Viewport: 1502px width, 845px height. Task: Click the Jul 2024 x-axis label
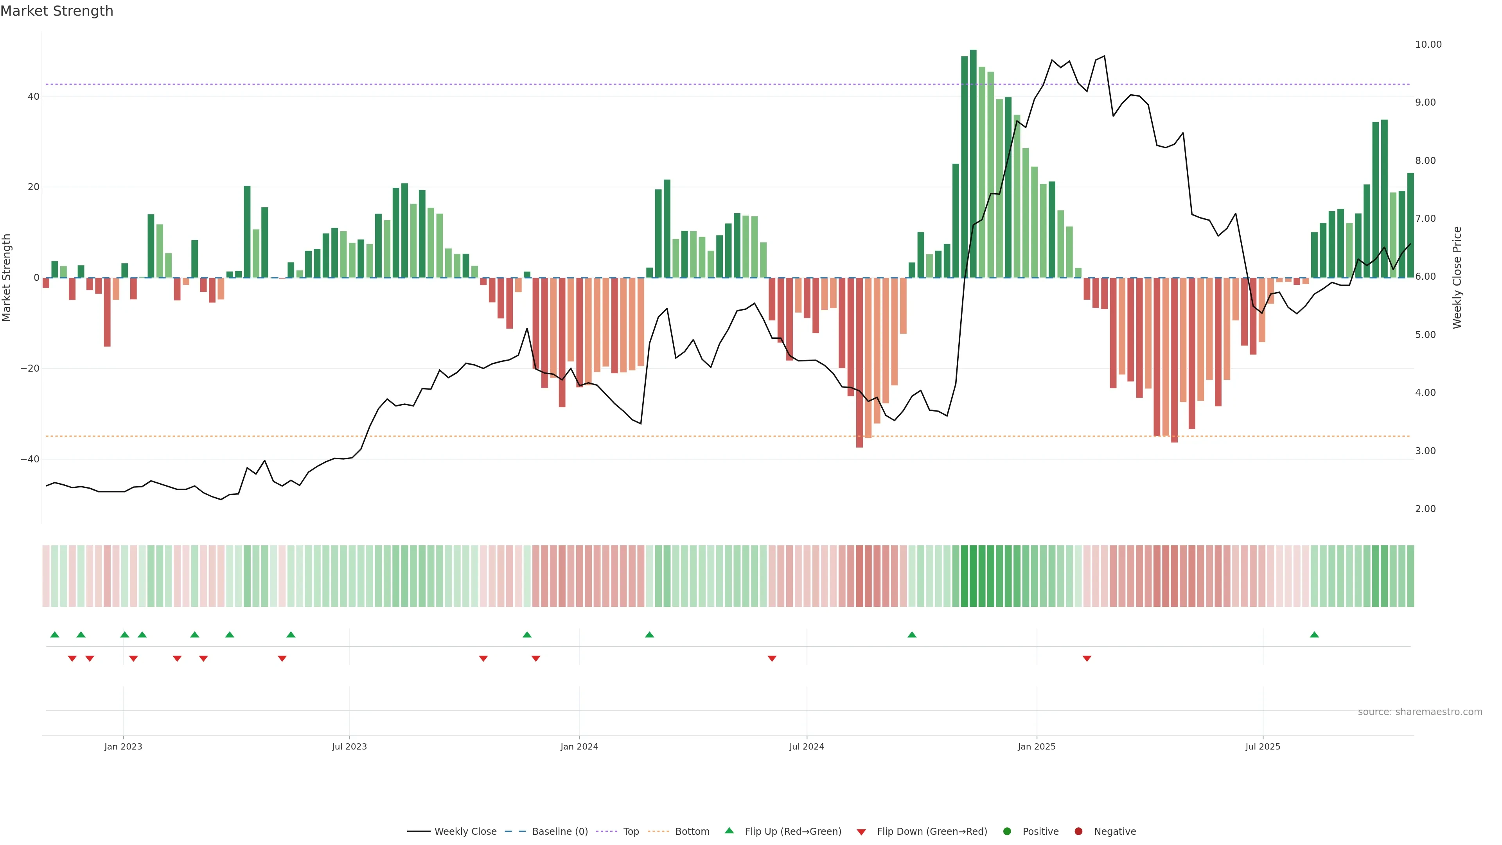807,746
